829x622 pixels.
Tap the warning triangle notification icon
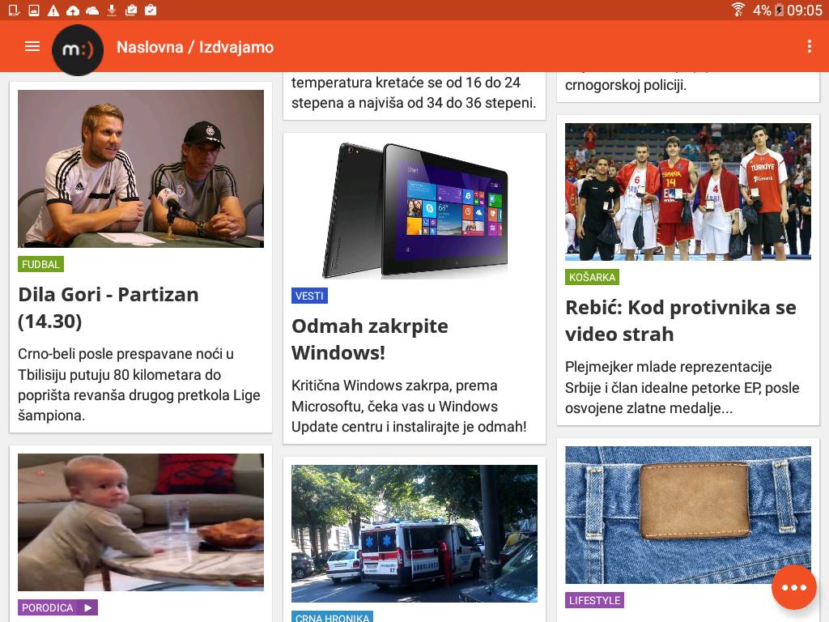(x=53, y=10)
